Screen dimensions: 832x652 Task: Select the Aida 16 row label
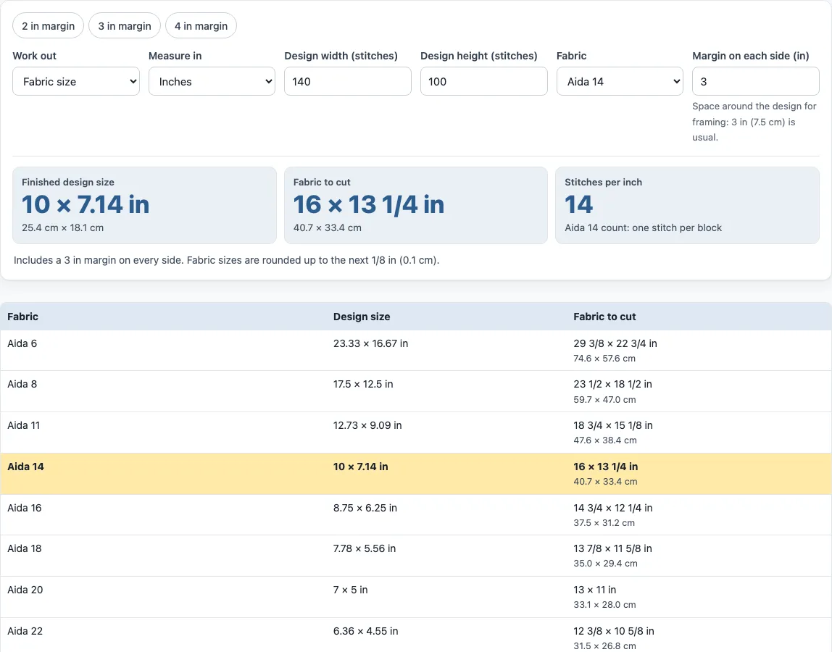click(25, 508)
